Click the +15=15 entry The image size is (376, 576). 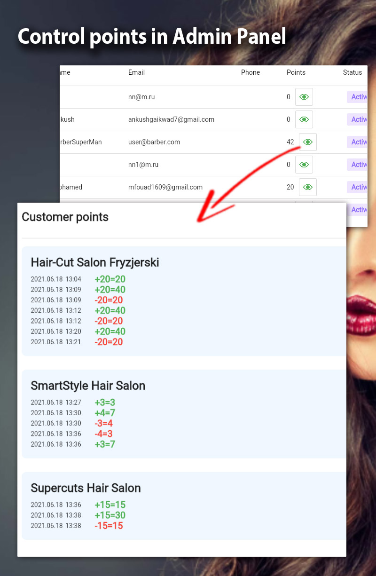click(x=110, y=505)
